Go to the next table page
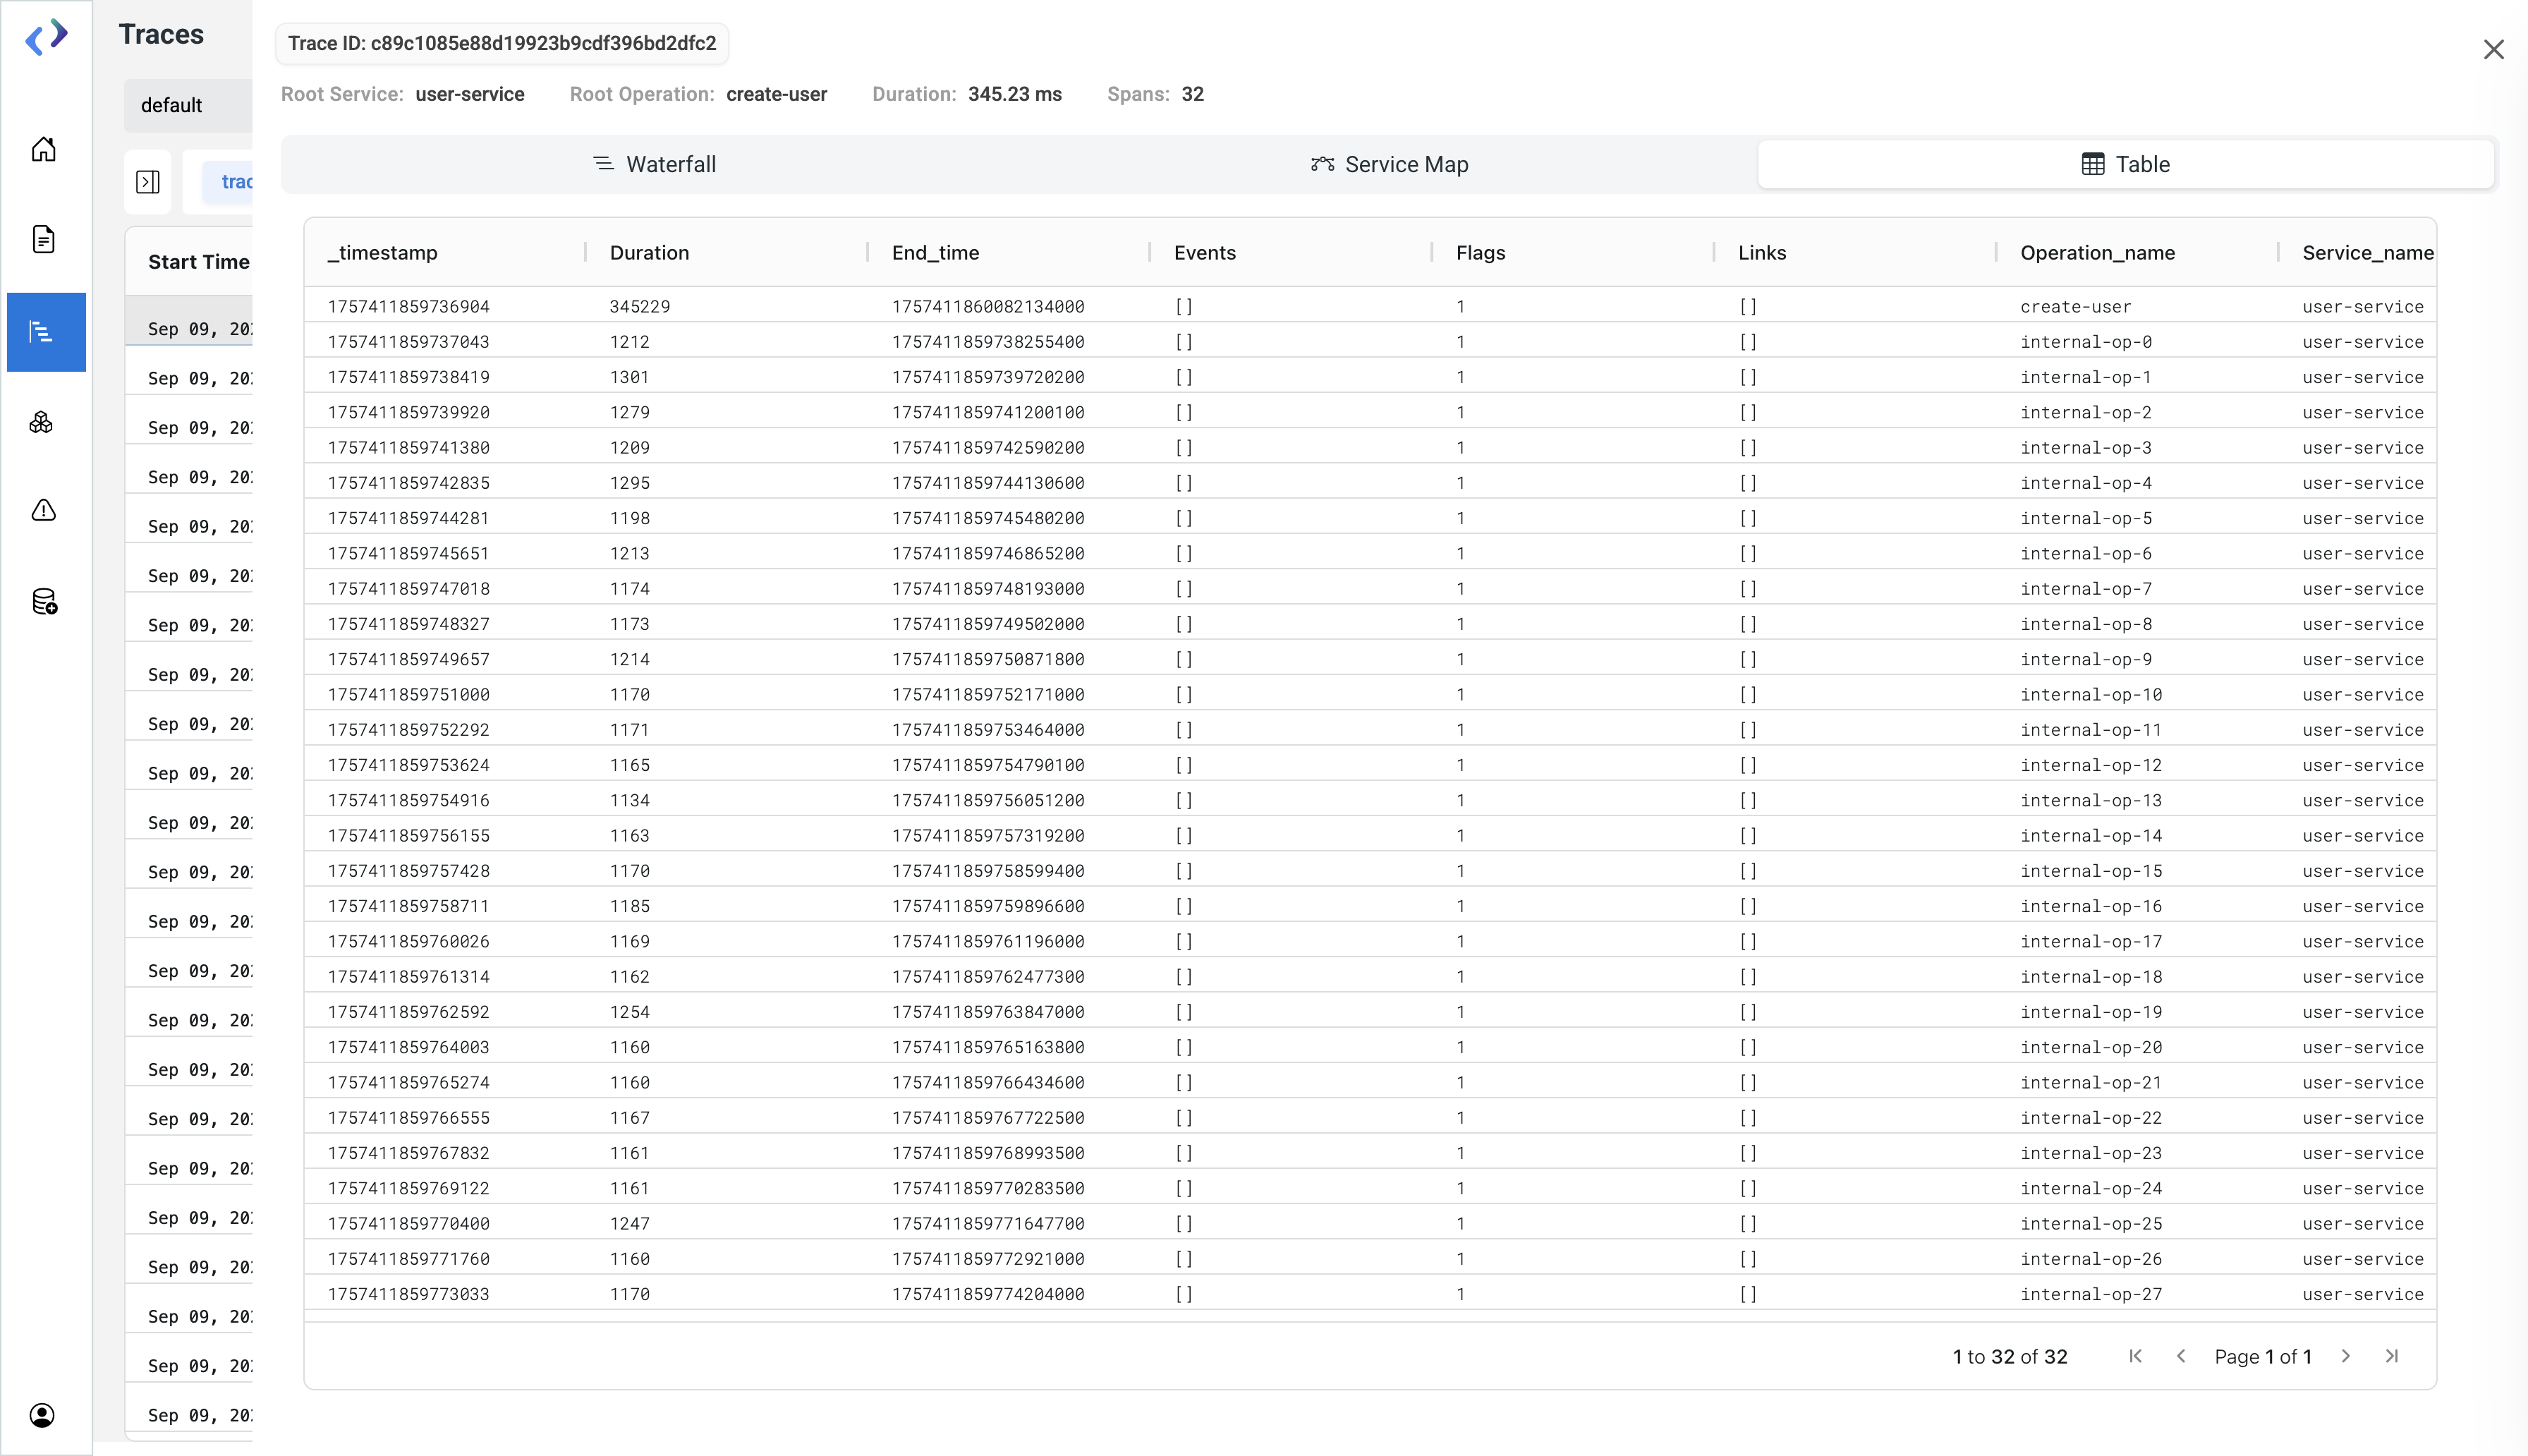Viewport: 2528px width, 1456px height. 2345,1356
